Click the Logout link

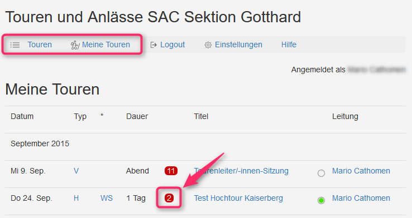(173, 44)
